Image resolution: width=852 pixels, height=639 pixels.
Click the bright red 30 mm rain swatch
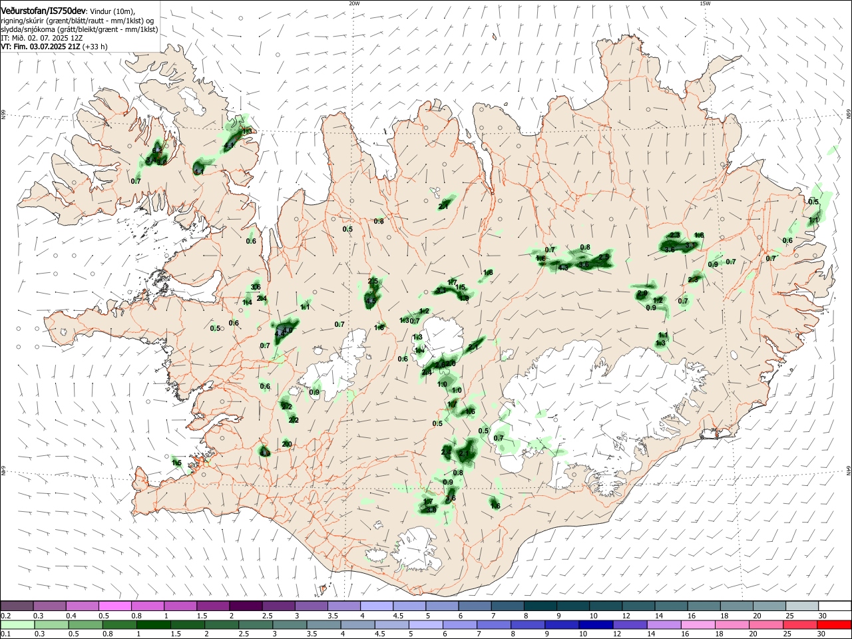pyautogui.click(x=834, y=624)
